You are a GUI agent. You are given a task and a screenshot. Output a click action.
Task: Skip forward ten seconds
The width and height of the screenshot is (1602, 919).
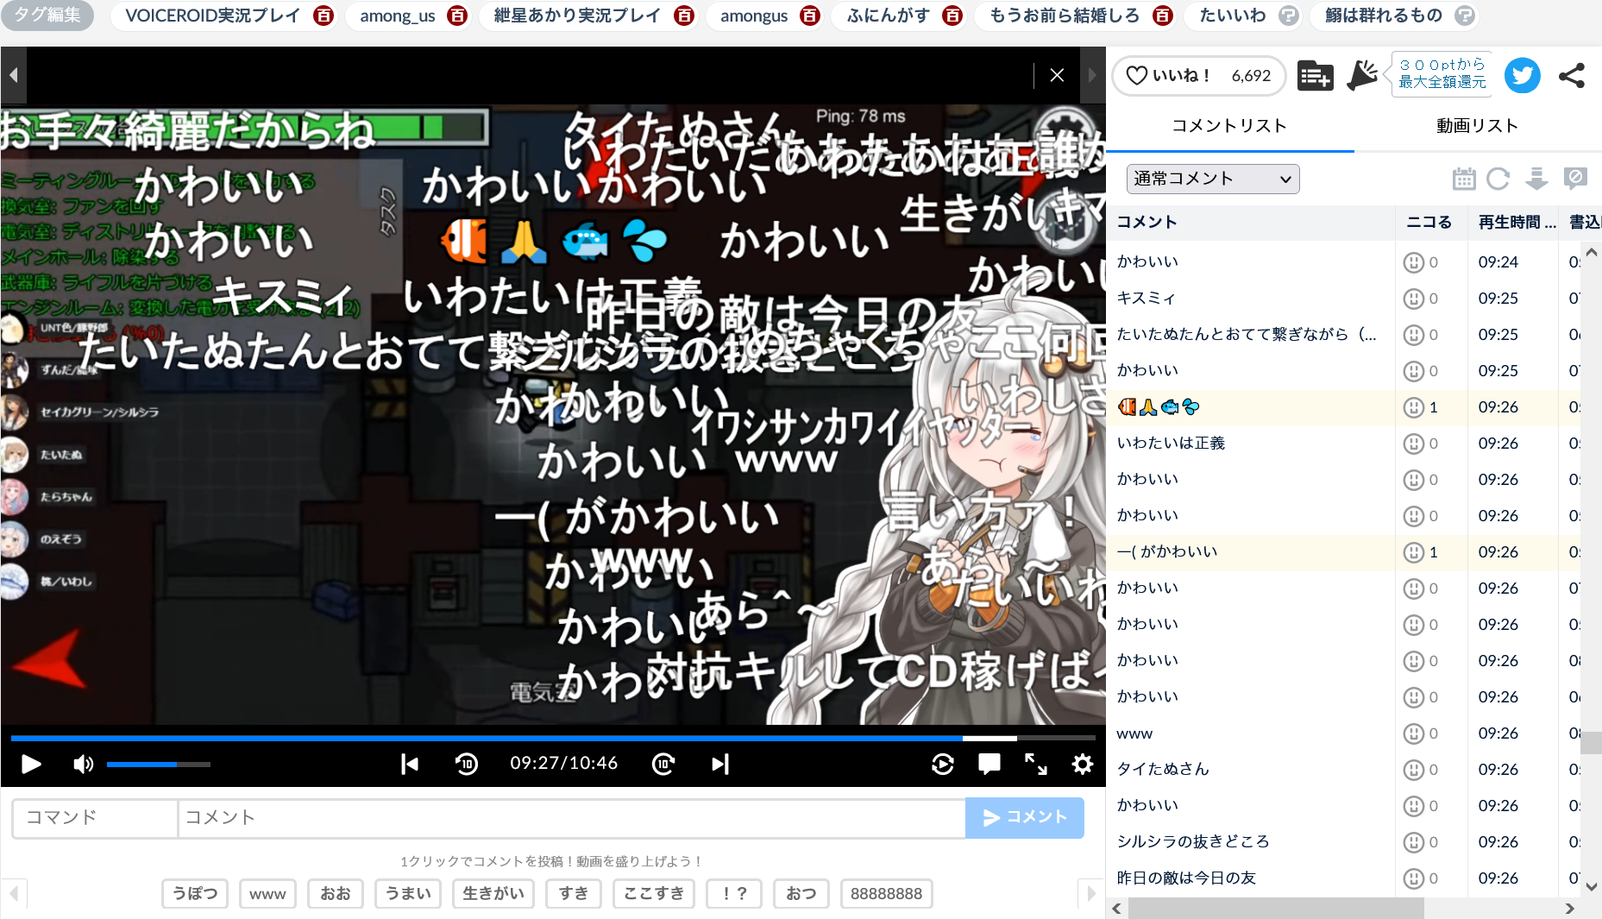(x=663, y=764)
